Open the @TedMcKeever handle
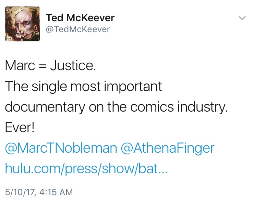253x202 pixels. coord(78,29)
